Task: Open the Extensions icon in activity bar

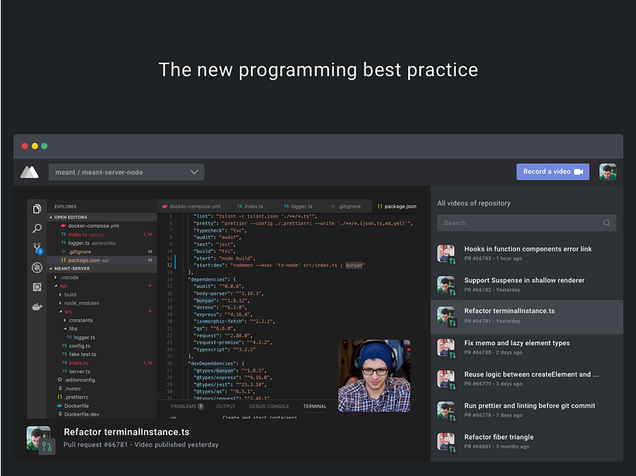Action: [x=37, y=287]
